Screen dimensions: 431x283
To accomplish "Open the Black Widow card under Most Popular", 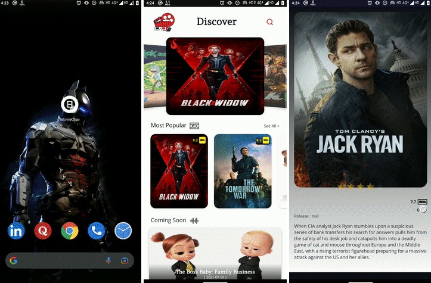I will coord(179,171).
